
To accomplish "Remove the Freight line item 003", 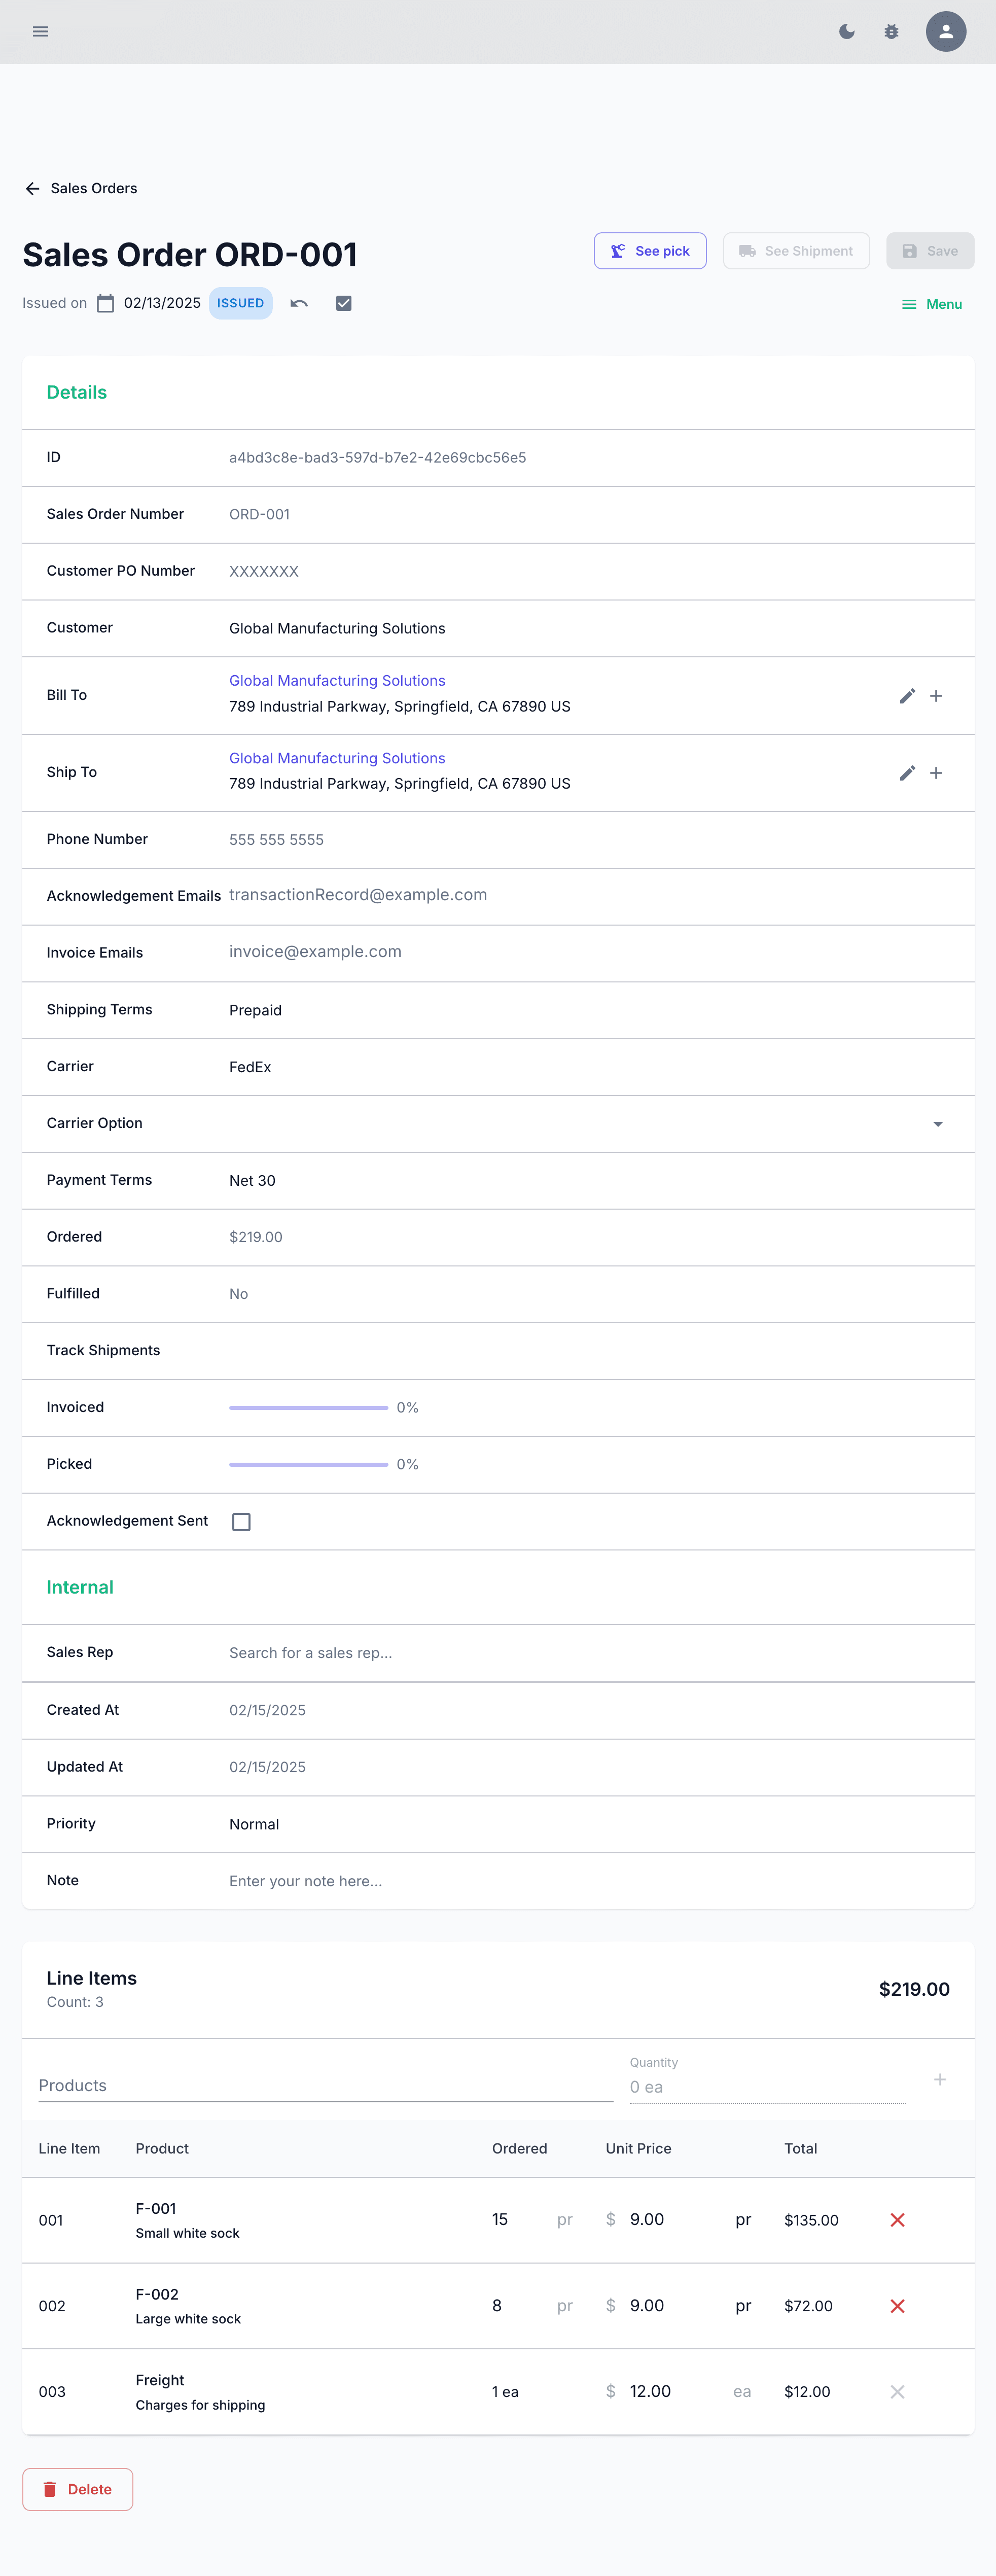I will coord(897,2392).
